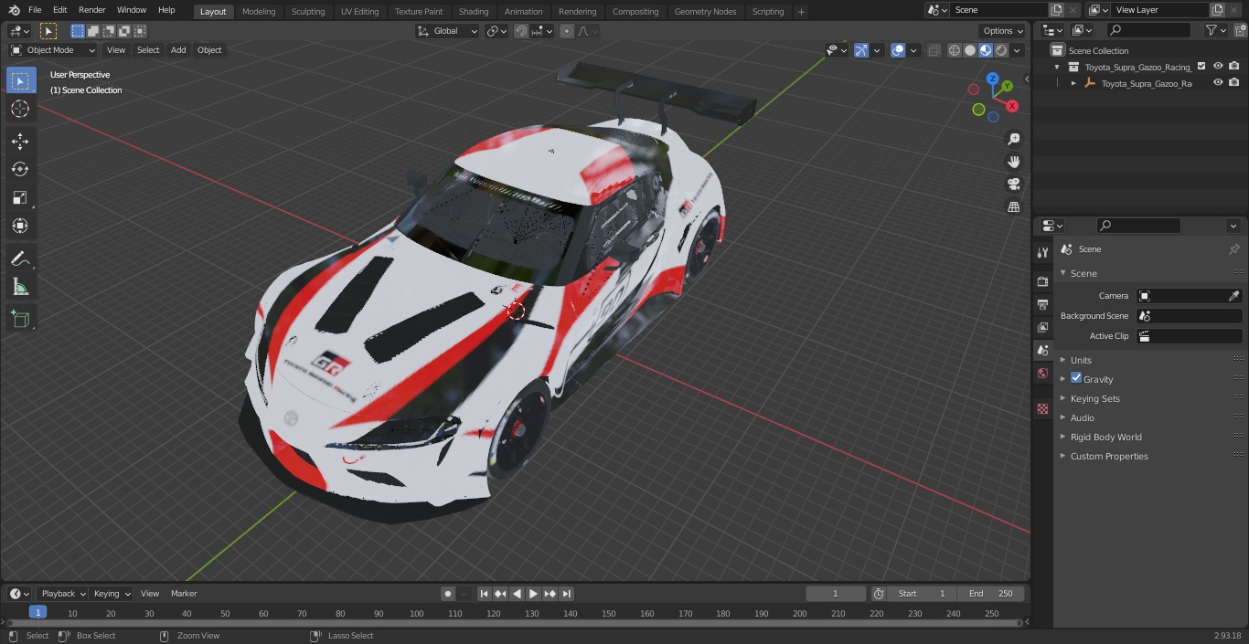The image size is (1249, 644).
Task: Pin the Scene properties context
Action: [1233, 249]
